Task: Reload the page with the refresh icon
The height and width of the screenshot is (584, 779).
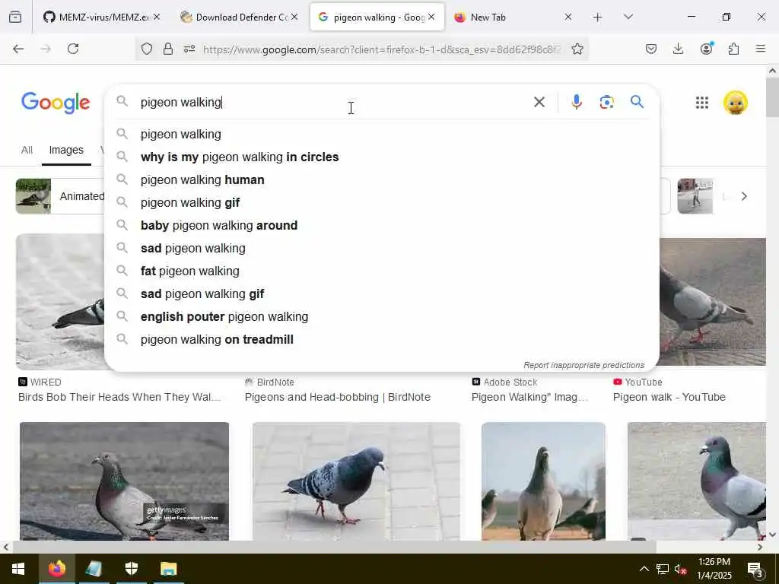Action: pyautogui.click(x=73, y=49)
